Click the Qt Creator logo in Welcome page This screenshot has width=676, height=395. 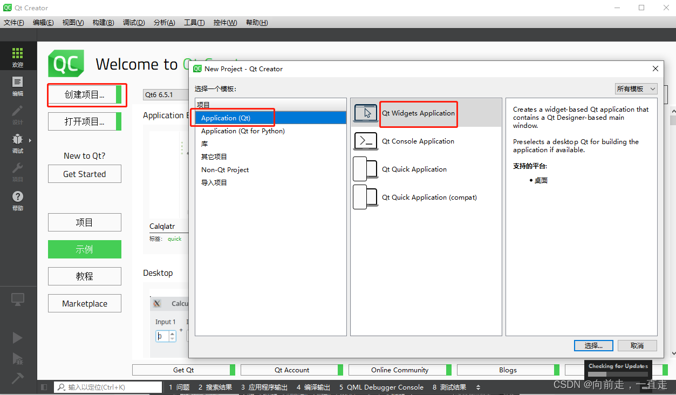pyautogui.click(x=66, y=64)
